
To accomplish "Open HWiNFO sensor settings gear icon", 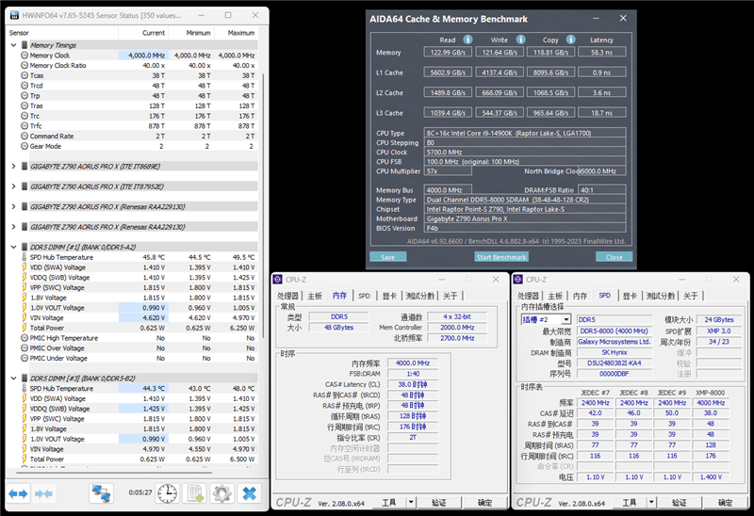I will tap(221, 493).
